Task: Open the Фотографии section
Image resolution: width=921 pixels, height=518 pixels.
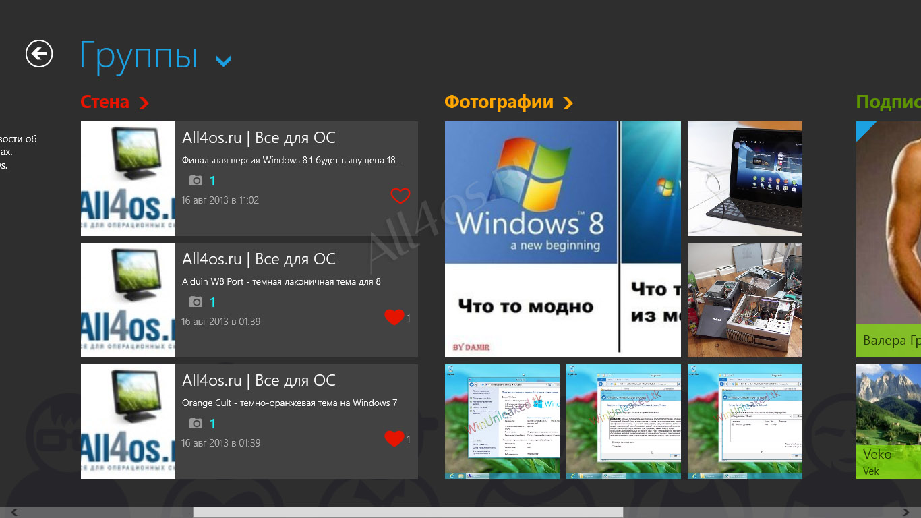Action: point(499,102)
